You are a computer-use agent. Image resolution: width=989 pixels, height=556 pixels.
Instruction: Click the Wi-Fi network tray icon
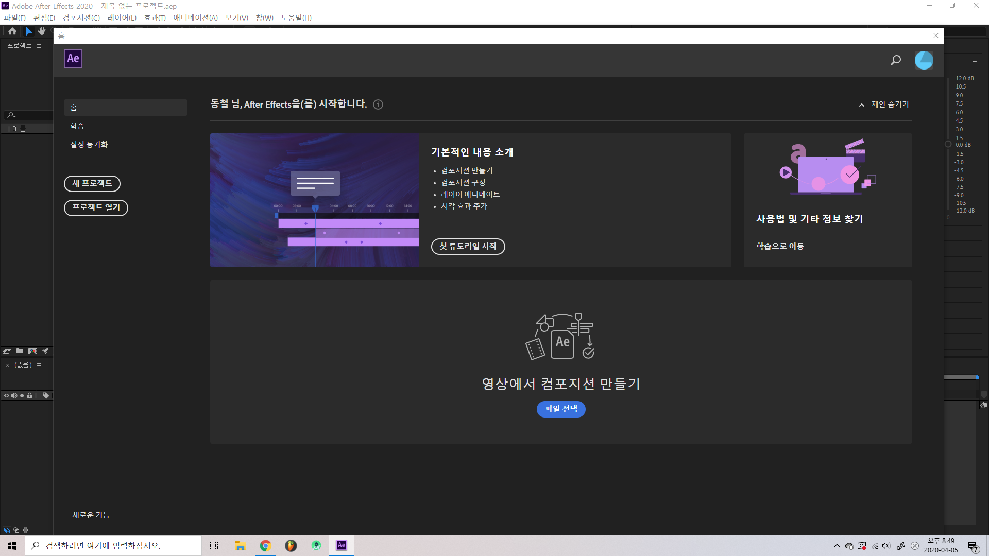coord(875,546)
